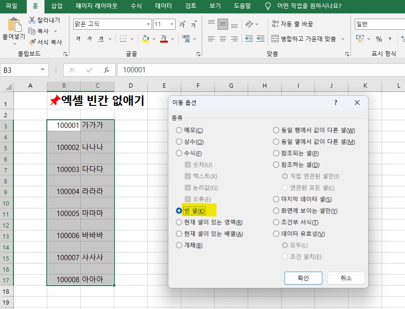Click the accounting number format icon
This screenshot has height=309, width=405.
click(x=360, y=39)
